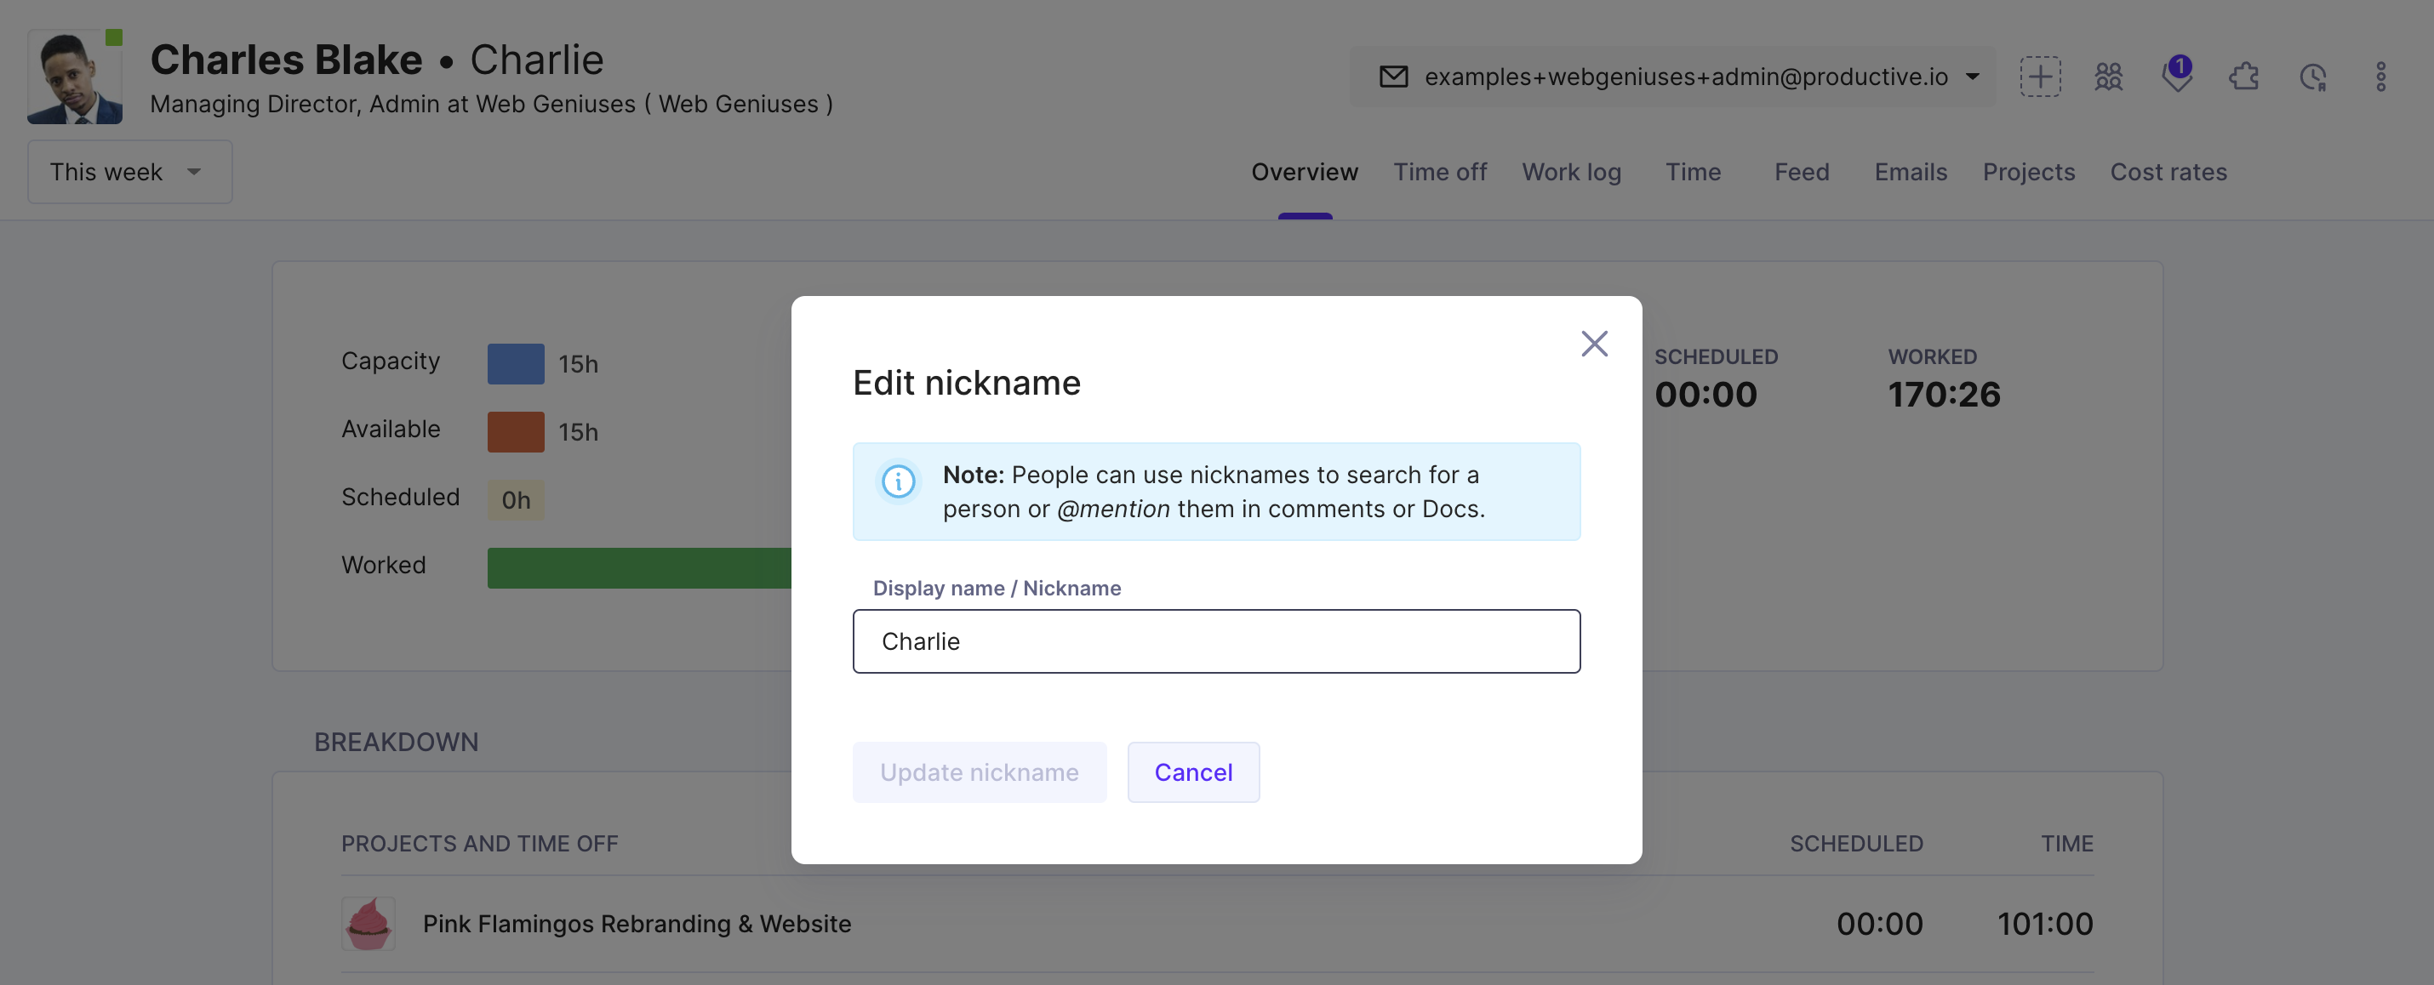Click the blue Capacity color bar

[x=515, y=363]
